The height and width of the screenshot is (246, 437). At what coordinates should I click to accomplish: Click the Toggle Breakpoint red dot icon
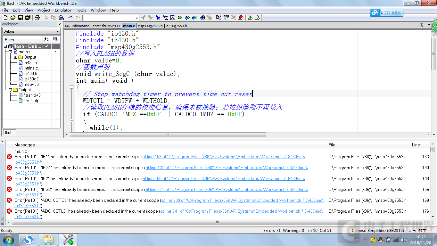pos(241,18)
